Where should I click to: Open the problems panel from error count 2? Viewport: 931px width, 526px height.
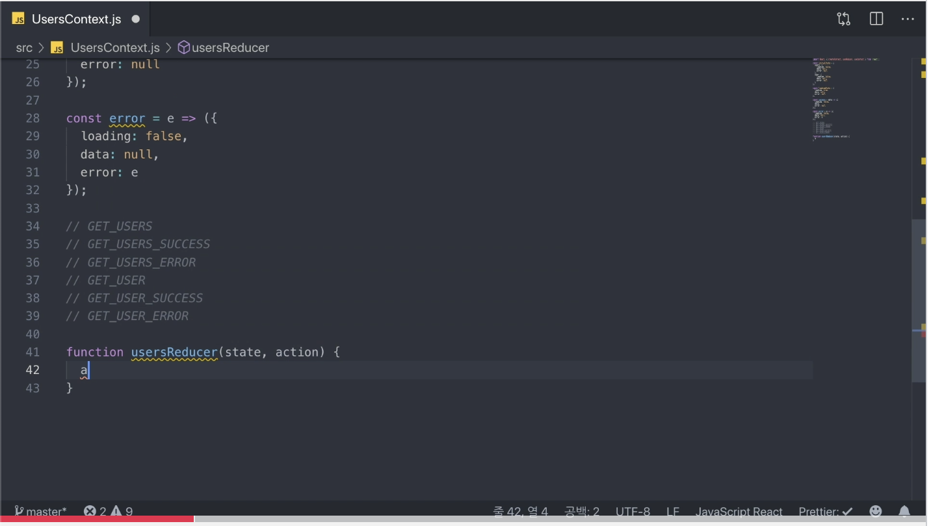[95, 512]
